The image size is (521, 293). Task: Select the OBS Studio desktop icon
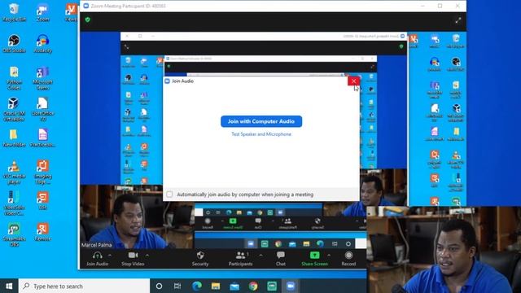pos(14,44)
